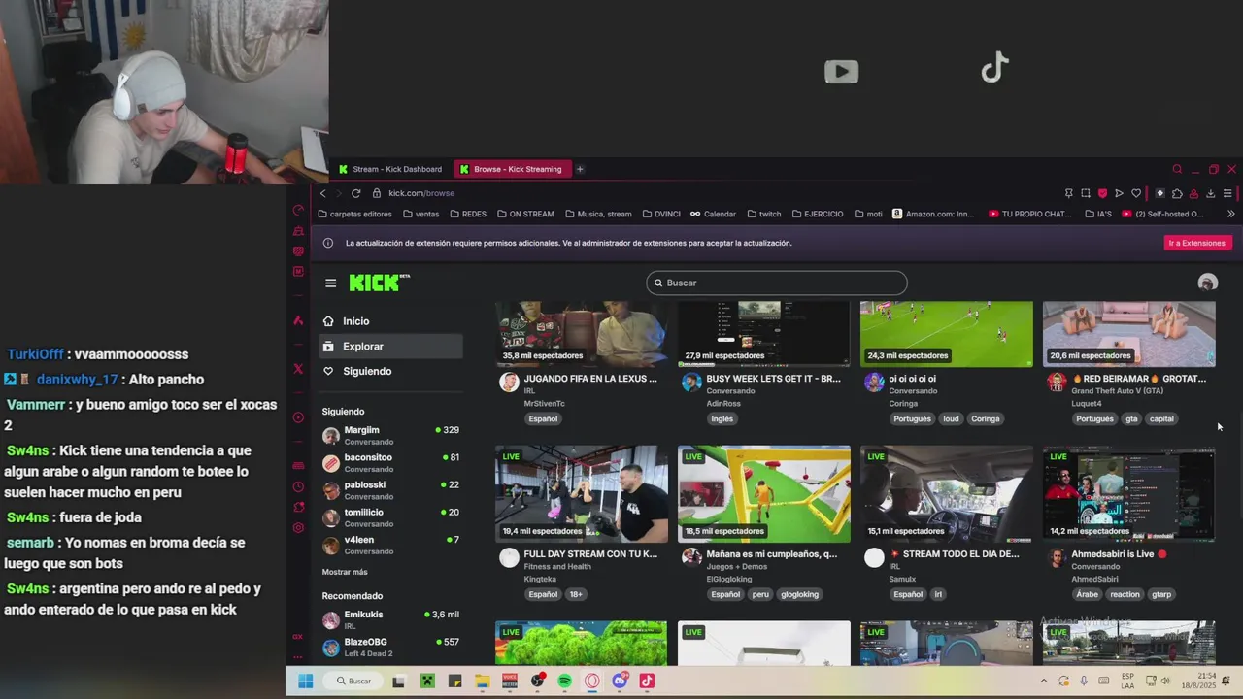Image resolution: width=1243 pixels, height=699 pixels.
Task: Open REDES bookmark folder
Action: click(x=468, y=214)
